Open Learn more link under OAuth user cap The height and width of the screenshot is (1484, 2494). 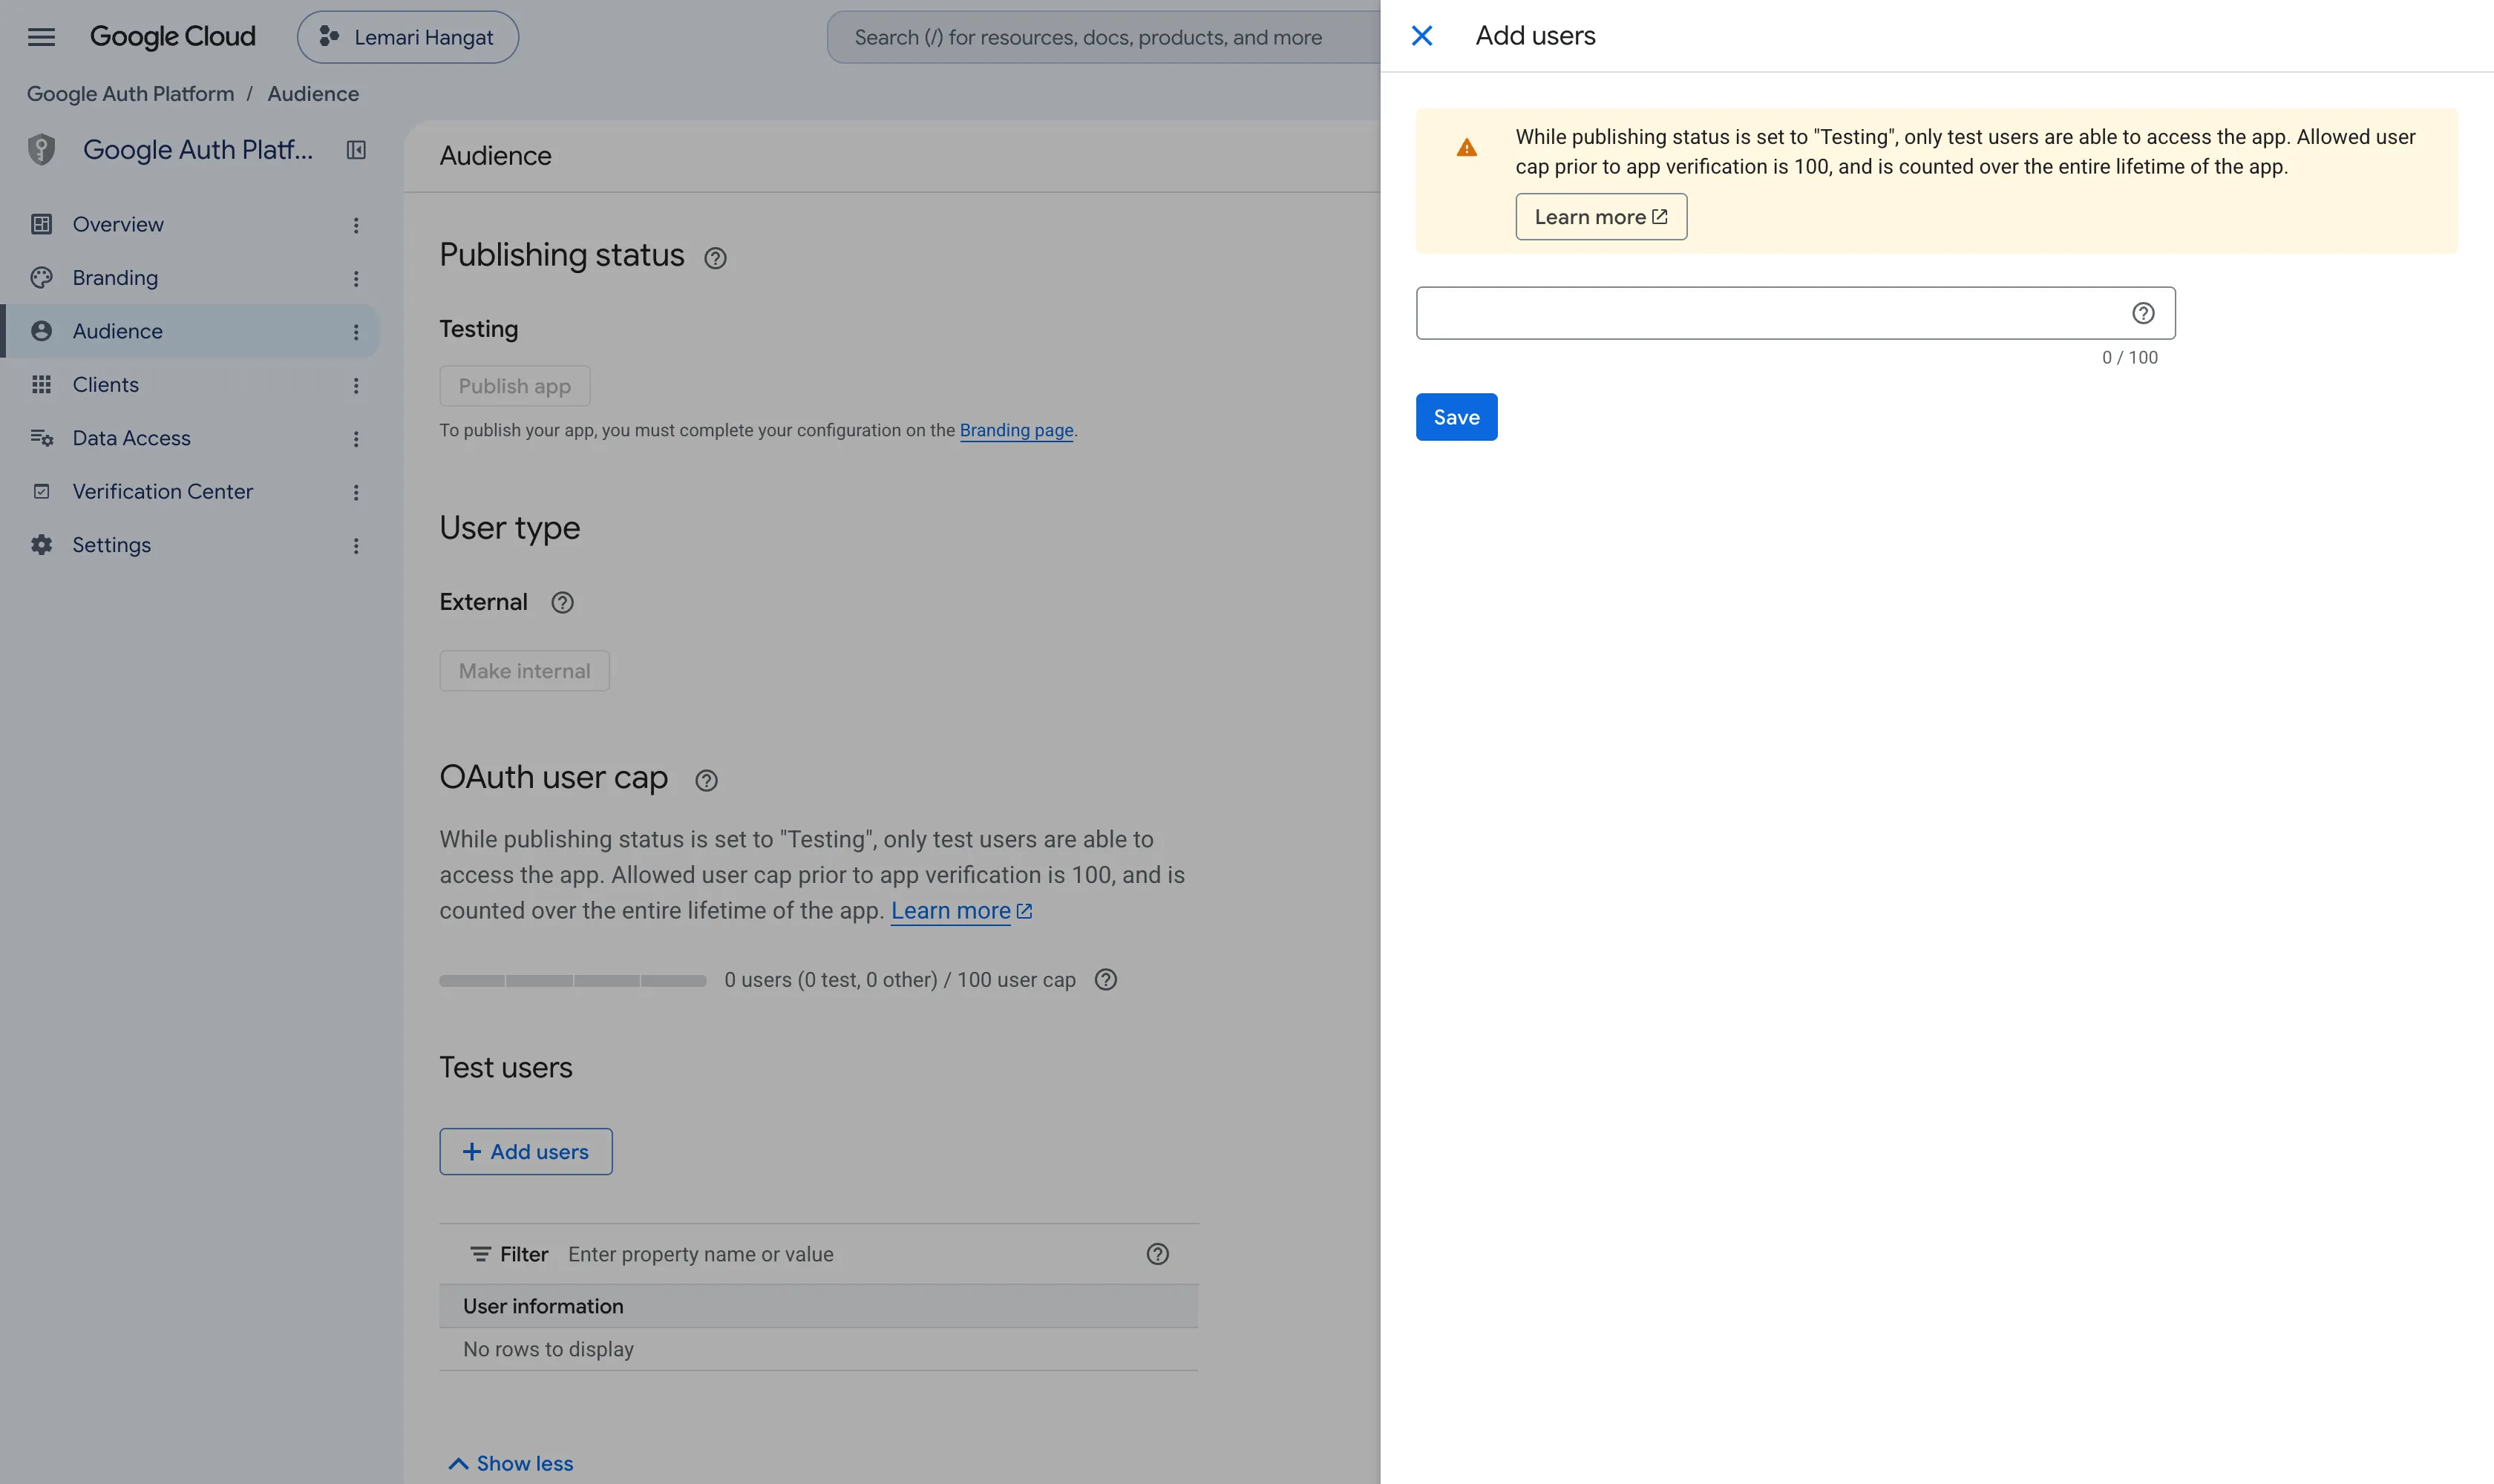pos(961,911)
